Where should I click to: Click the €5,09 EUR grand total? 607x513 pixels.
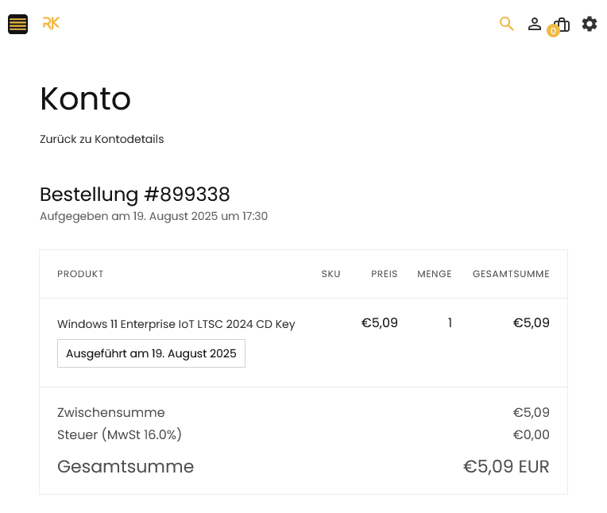click(x=506, y=466)
